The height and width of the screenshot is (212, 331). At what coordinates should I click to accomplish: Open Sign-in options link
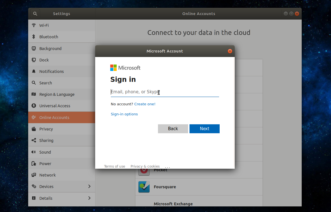pos(124,114)
